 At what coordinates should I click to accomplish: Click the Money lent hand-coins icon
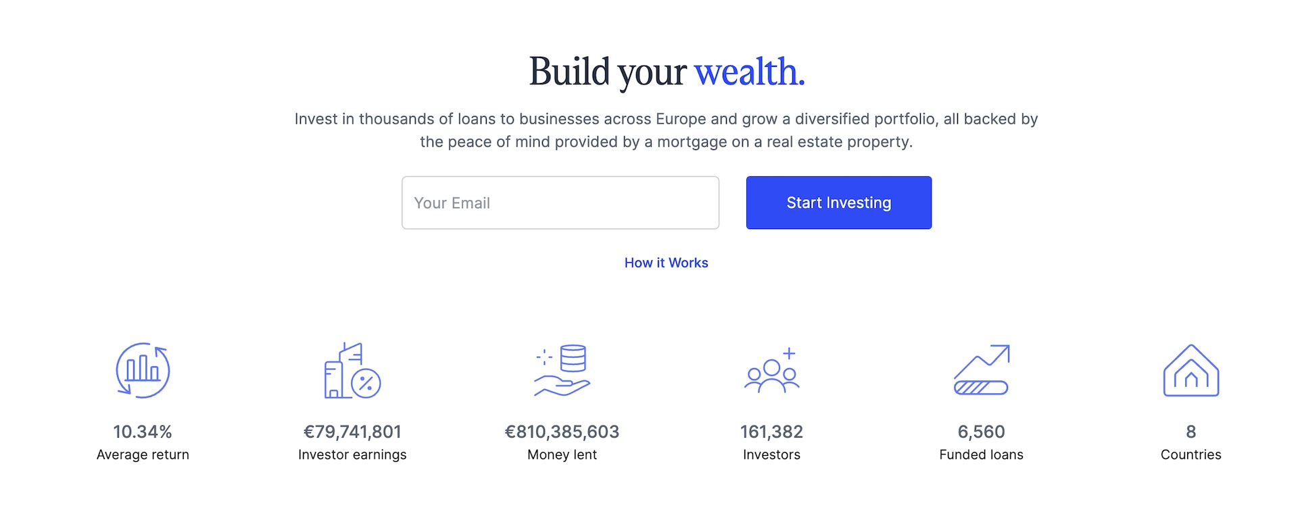point(562,370)
